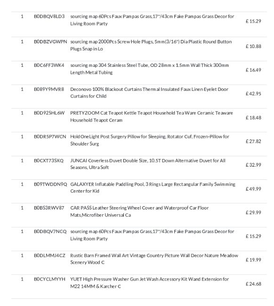Open Rustic Barn Framed Wall Art item

point(154,259)
